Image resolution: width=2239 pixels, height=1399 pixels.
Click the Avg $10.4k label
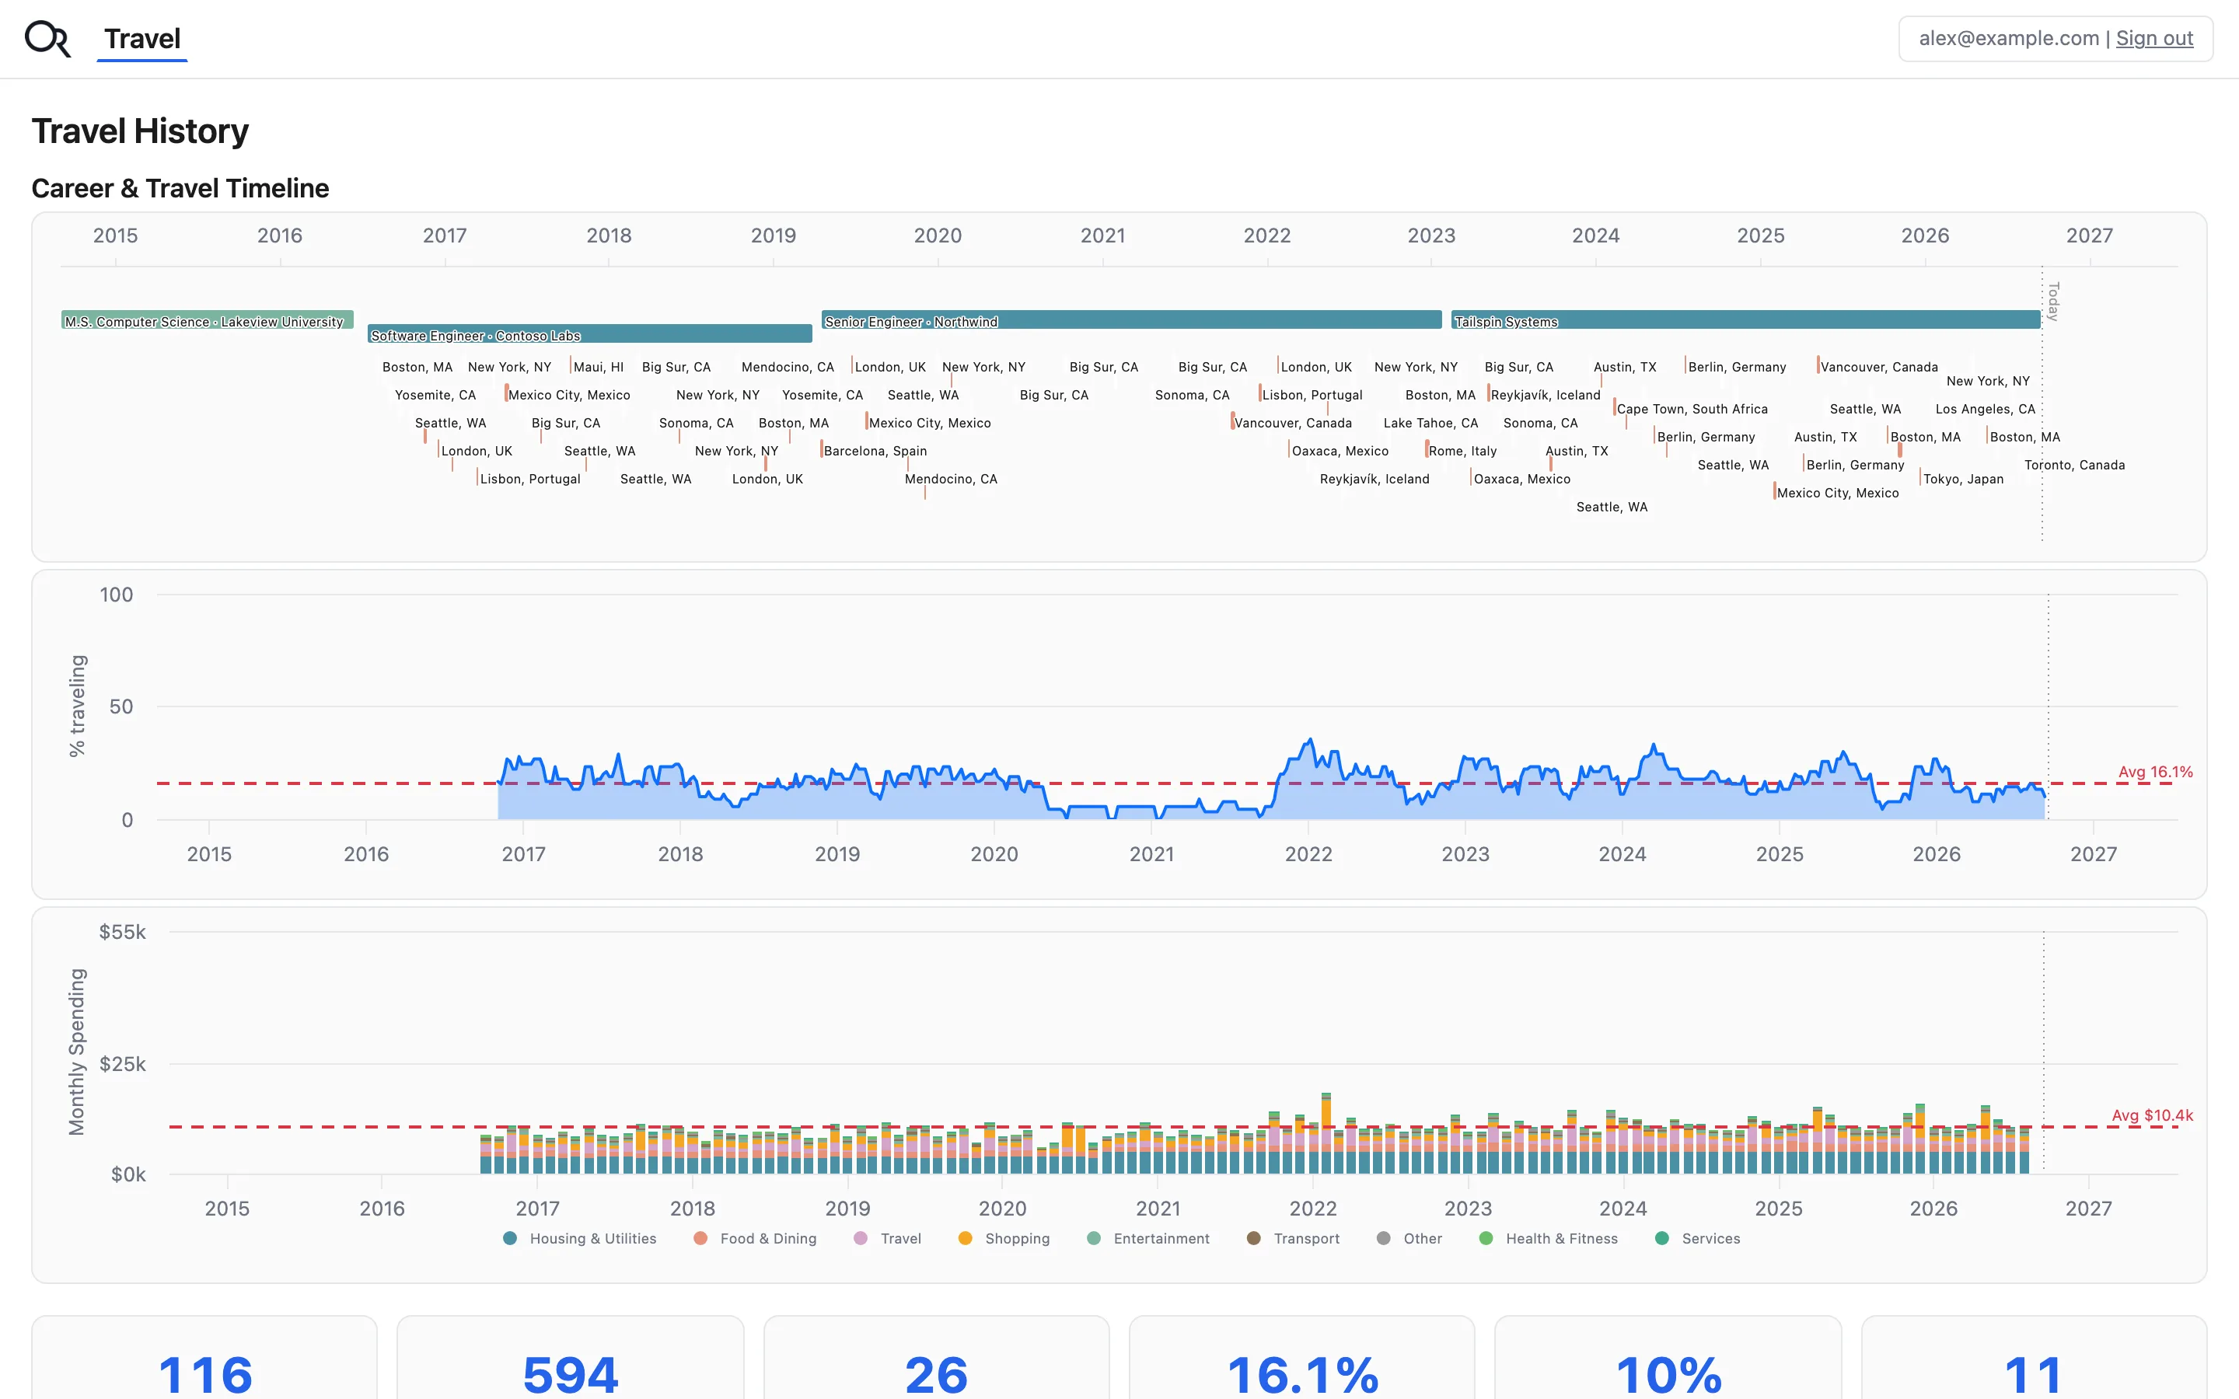2152,1115
